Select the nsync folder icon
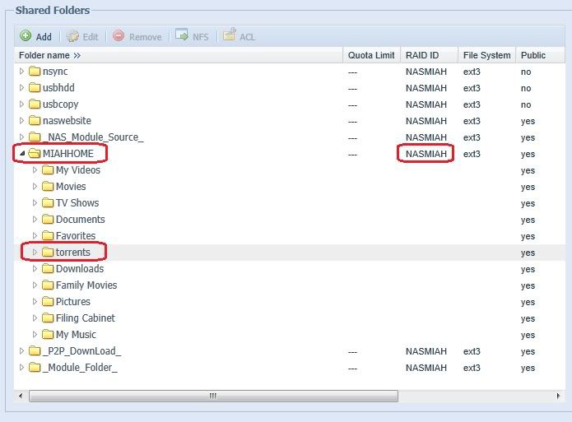Image resolution: width=572 pixels, height=422 pixels. click(35, 71)
